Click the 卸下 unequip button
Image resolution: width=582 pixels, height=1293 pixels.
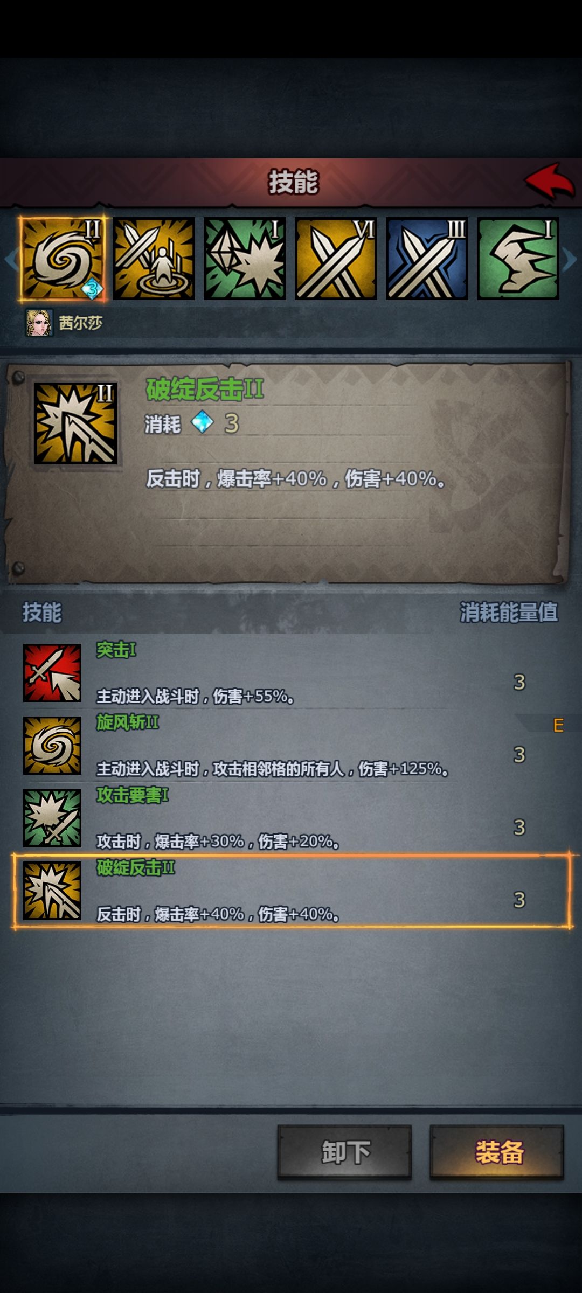pos(344,1152)
